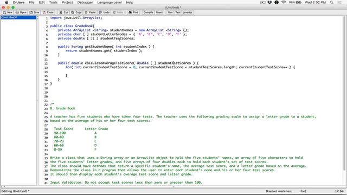347x195 pixels.
Task: Click the battery percentage indicator
Action: click(x=295, y=2)
